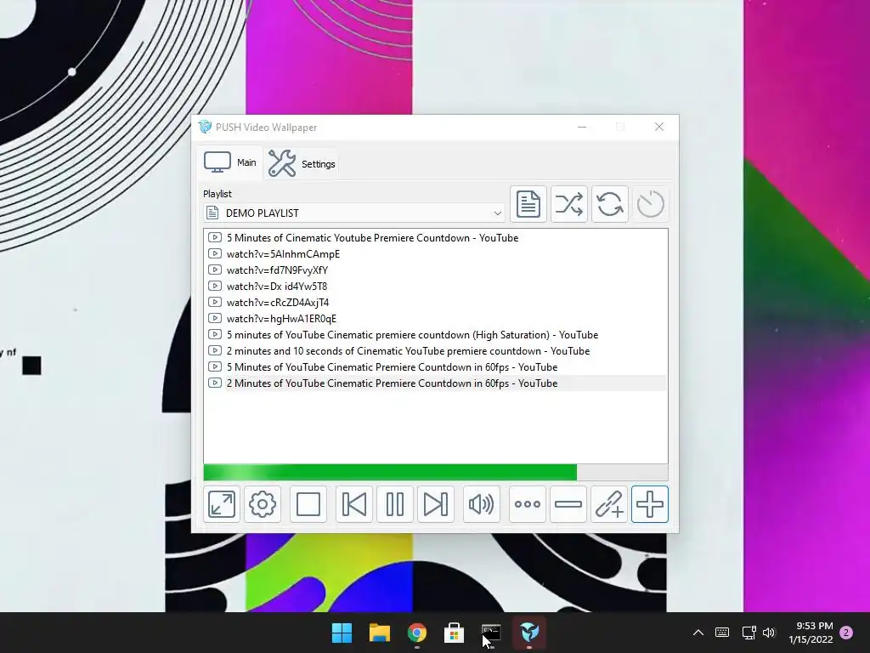Switch to fullscreen expand mode

point(222,504)
